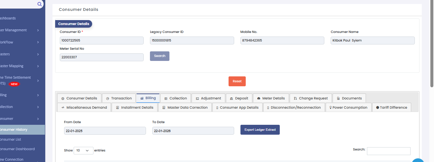This screenshot has width=434, height=162.
Task: Click the Consumer Name field
Action: click(x=373, y=40)
